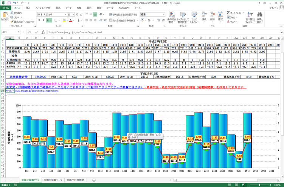
Task: Open Conditional Formatting menu
Action: 171,17
